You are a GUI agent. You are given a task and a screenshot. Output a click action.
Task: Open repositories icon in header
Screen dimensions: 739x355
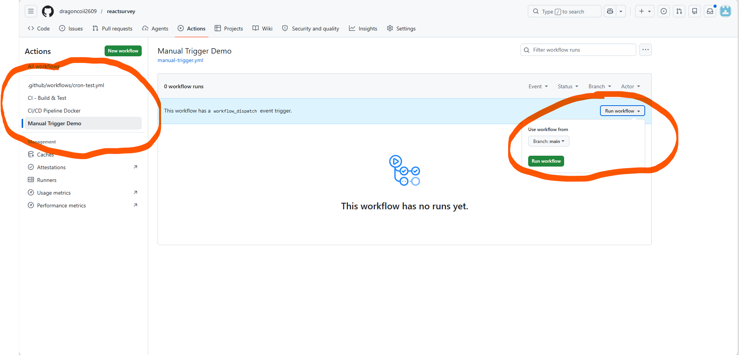[695, 11]
